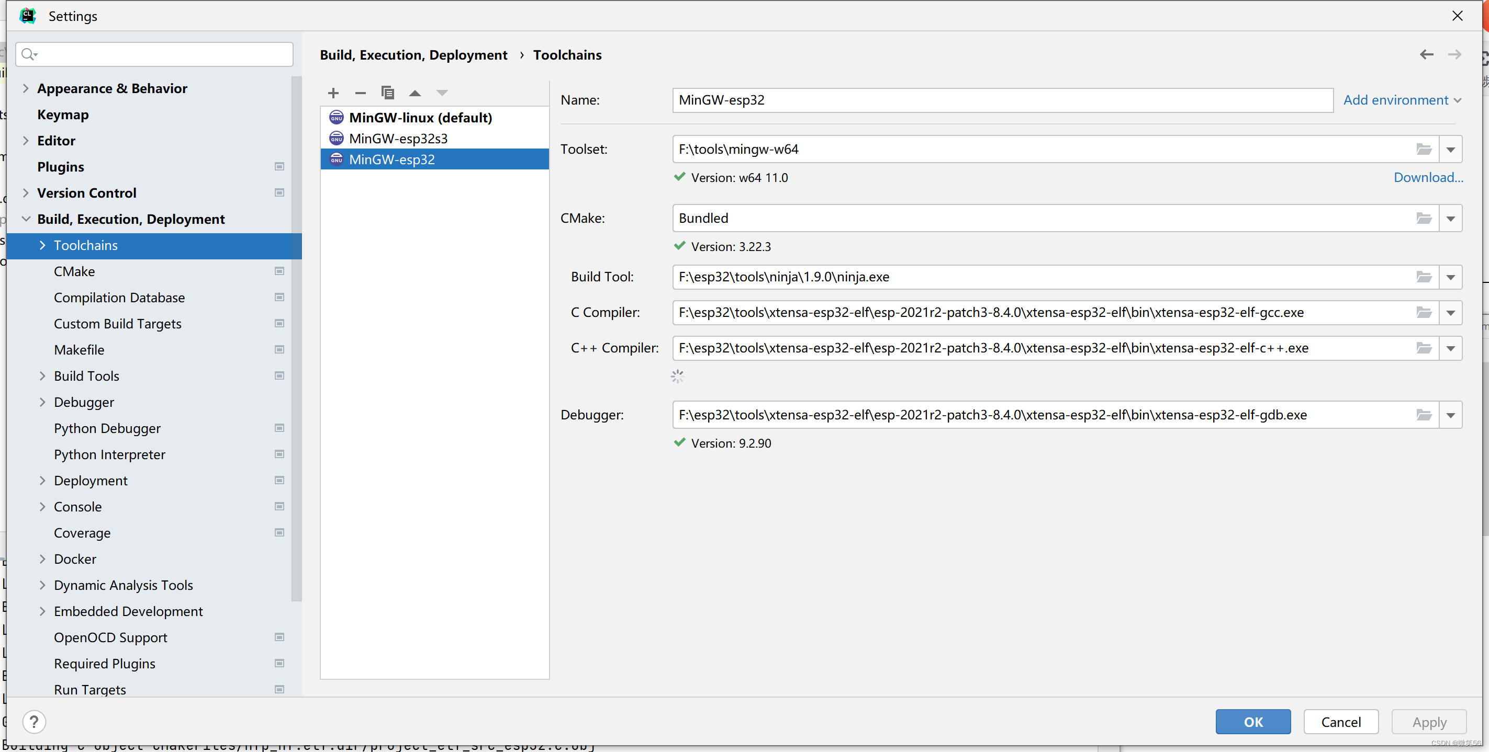This screenshot has width=1489, height=752.
Task: Add a new toolchain with plus icon
Action: click(x=333, y=93)
